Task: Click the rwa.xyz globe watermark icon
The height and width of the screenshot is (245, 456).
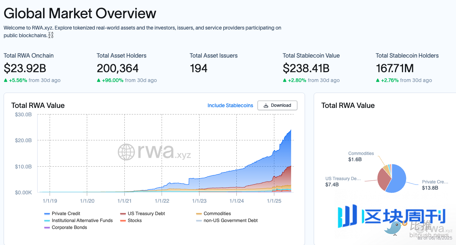Action: [x=126, y=152]
